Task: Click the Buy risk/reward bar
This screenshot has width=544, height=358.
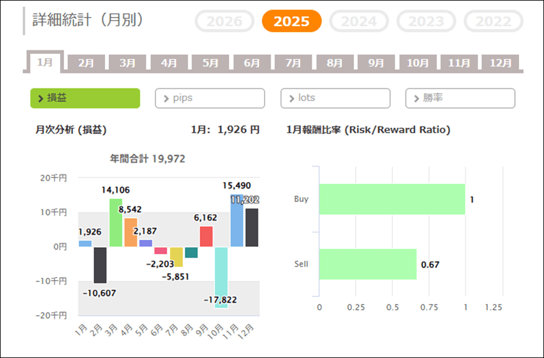Action: pos(392,199)
